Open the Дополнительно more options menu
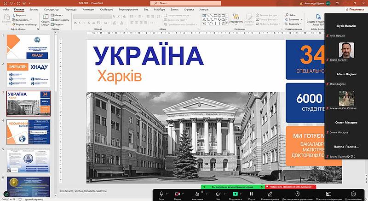The height and width of the screenshot is (201, 368). (x=353, y=194)
